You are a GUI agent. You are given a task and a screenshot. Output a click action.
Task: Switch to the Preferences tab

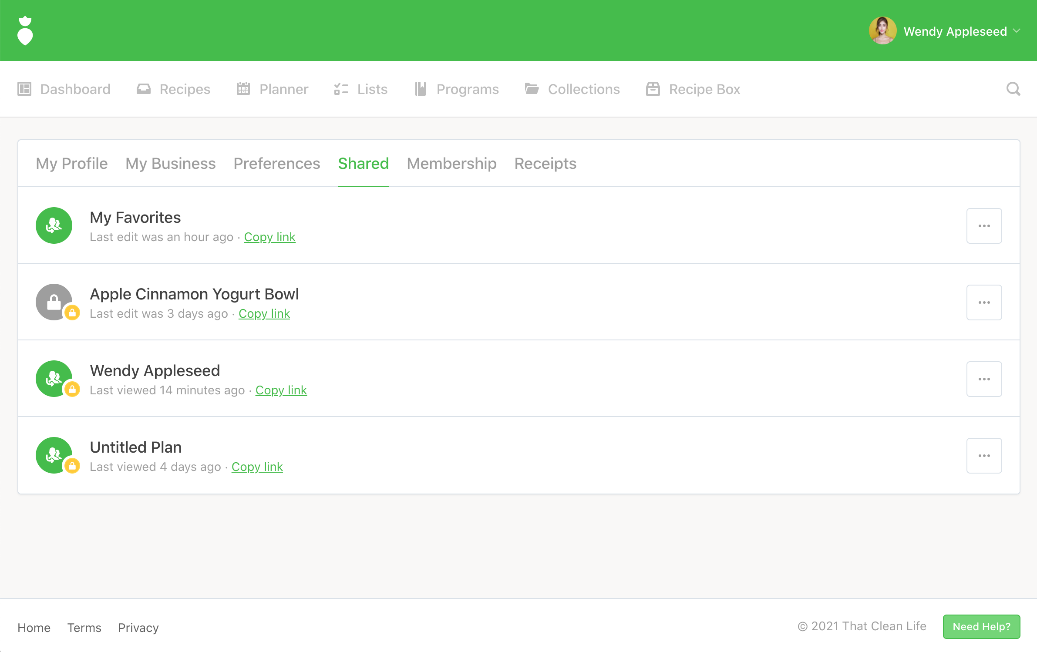(x=276, y=164)
